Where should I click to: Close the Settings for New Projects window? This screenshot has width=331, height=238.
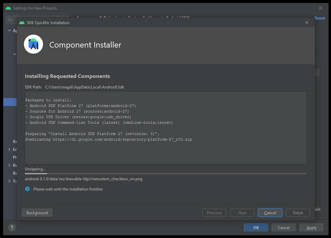[x=320, y=8]
